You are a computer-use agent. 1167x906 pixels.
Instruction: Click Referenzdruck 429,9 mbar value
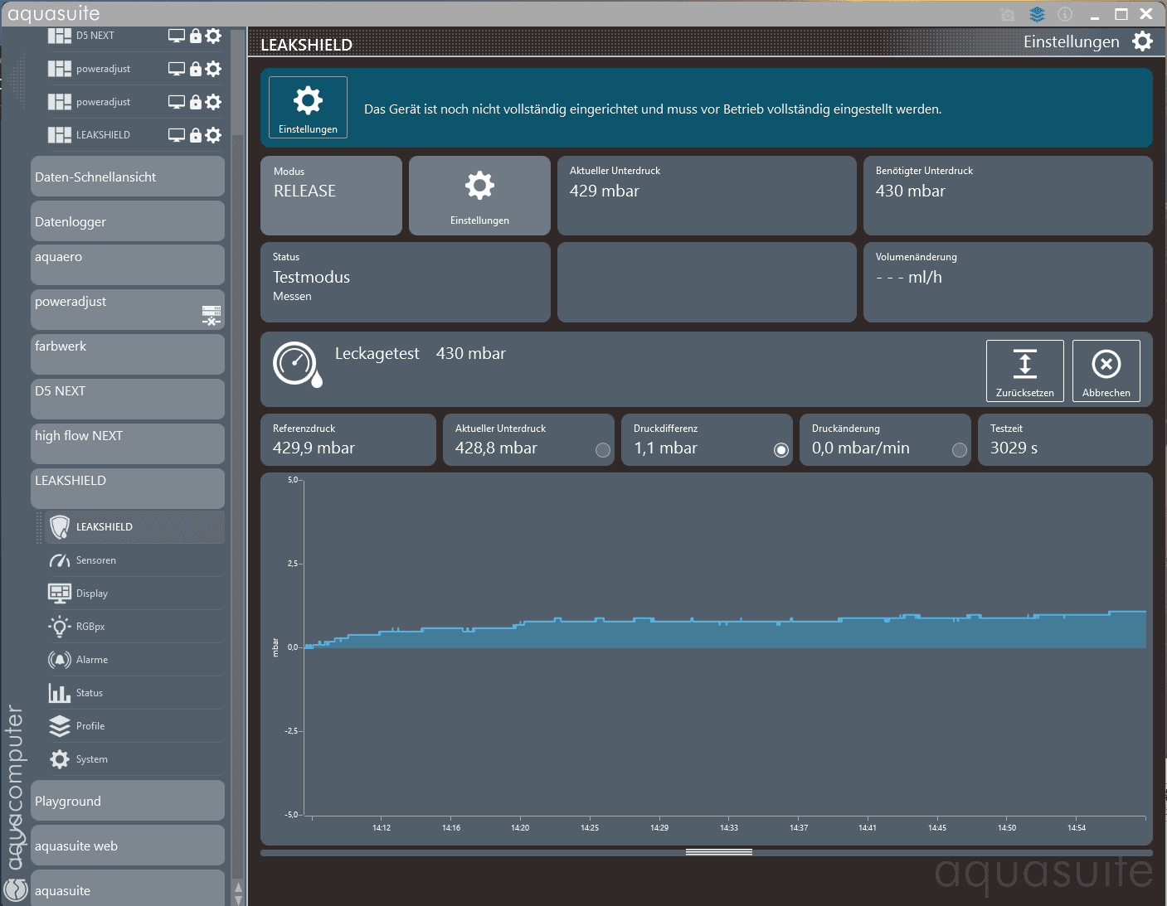point(314,448)
